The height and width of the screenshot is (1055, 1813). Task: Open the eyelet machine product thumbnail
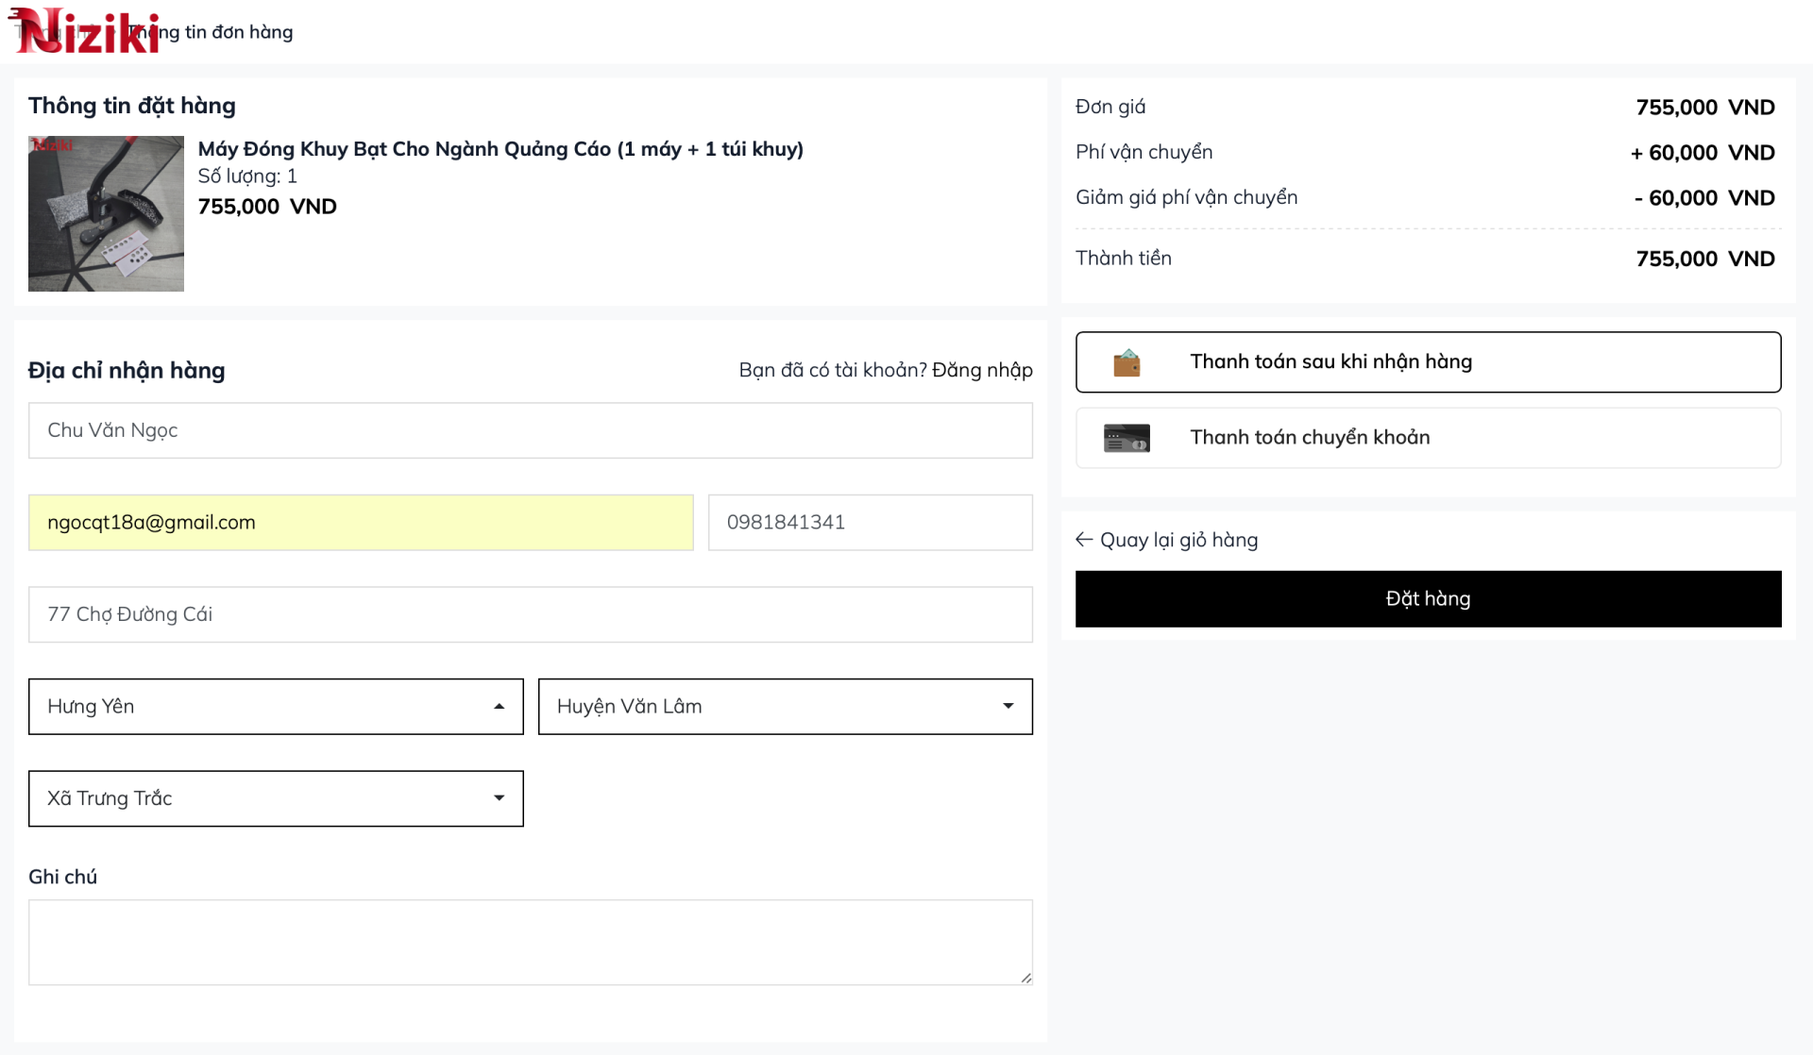106,213
